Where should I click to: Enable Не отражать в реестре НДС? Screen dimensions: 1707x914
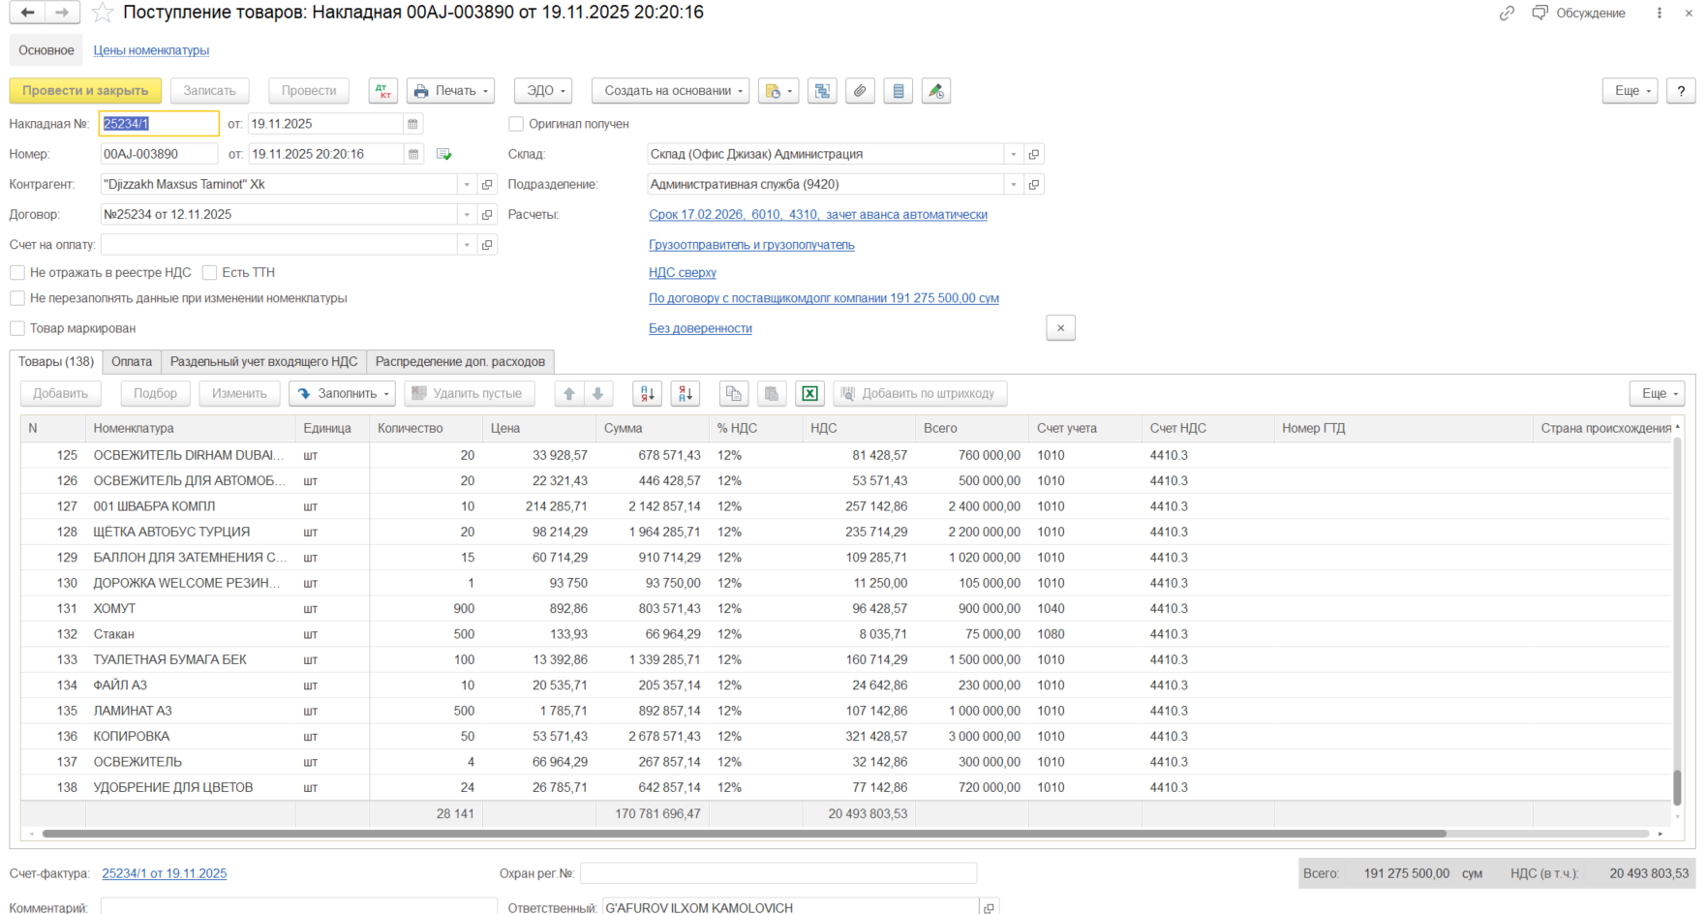(17, 272)
